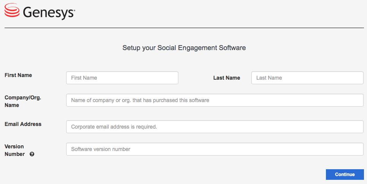Click the help icon beside Version Number

coord(32,154)
